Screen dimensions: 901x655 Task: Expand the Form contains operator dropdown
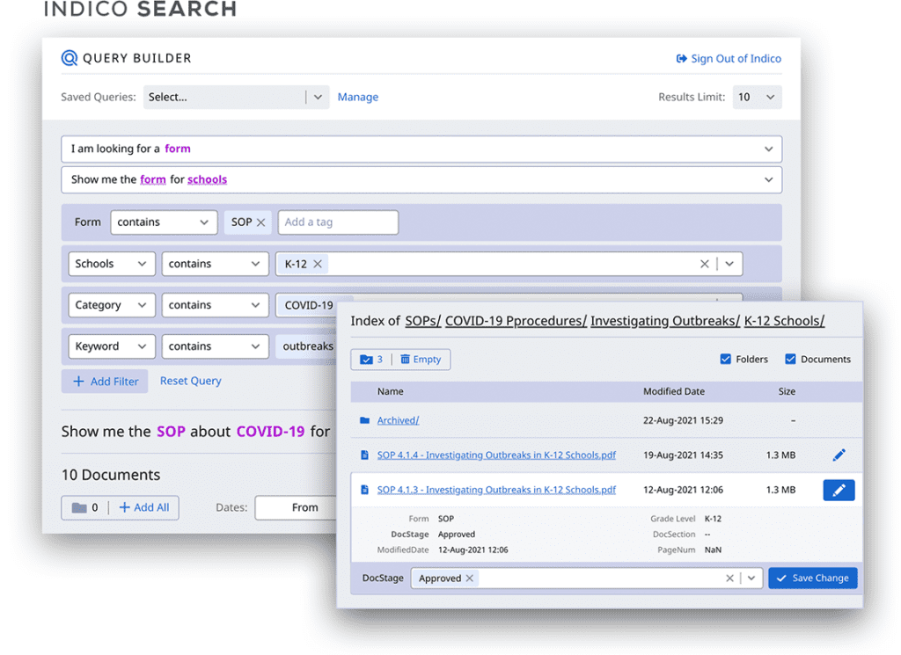click(164, 222)
